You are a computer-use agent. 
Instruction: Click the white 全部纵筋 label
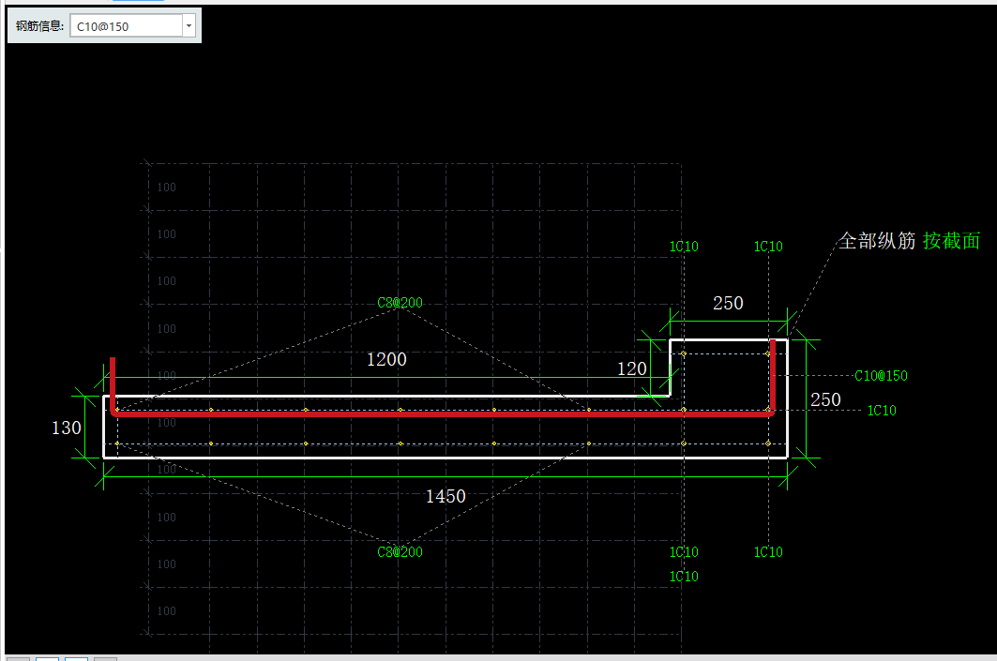(x=877, y=241)
